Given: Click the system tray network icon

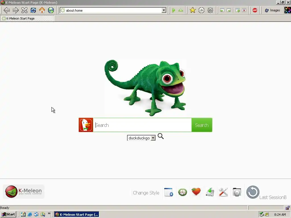Looking at the screenshot, I should click(262, 215).
